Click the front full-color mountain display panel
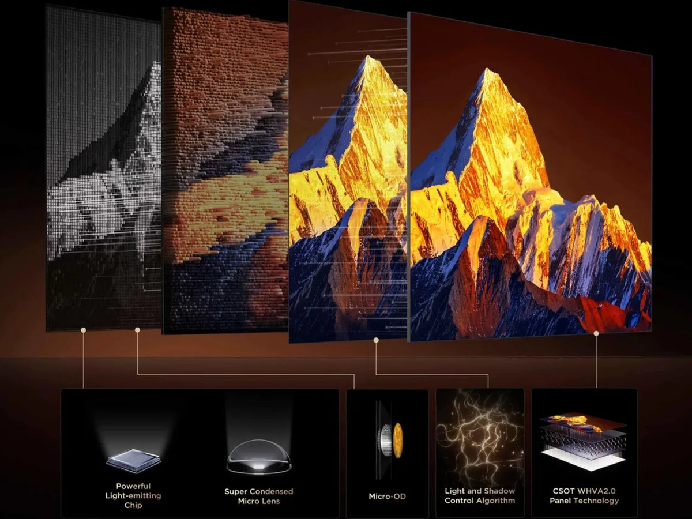Screen dimensions: 692x519 click(530, 176)
